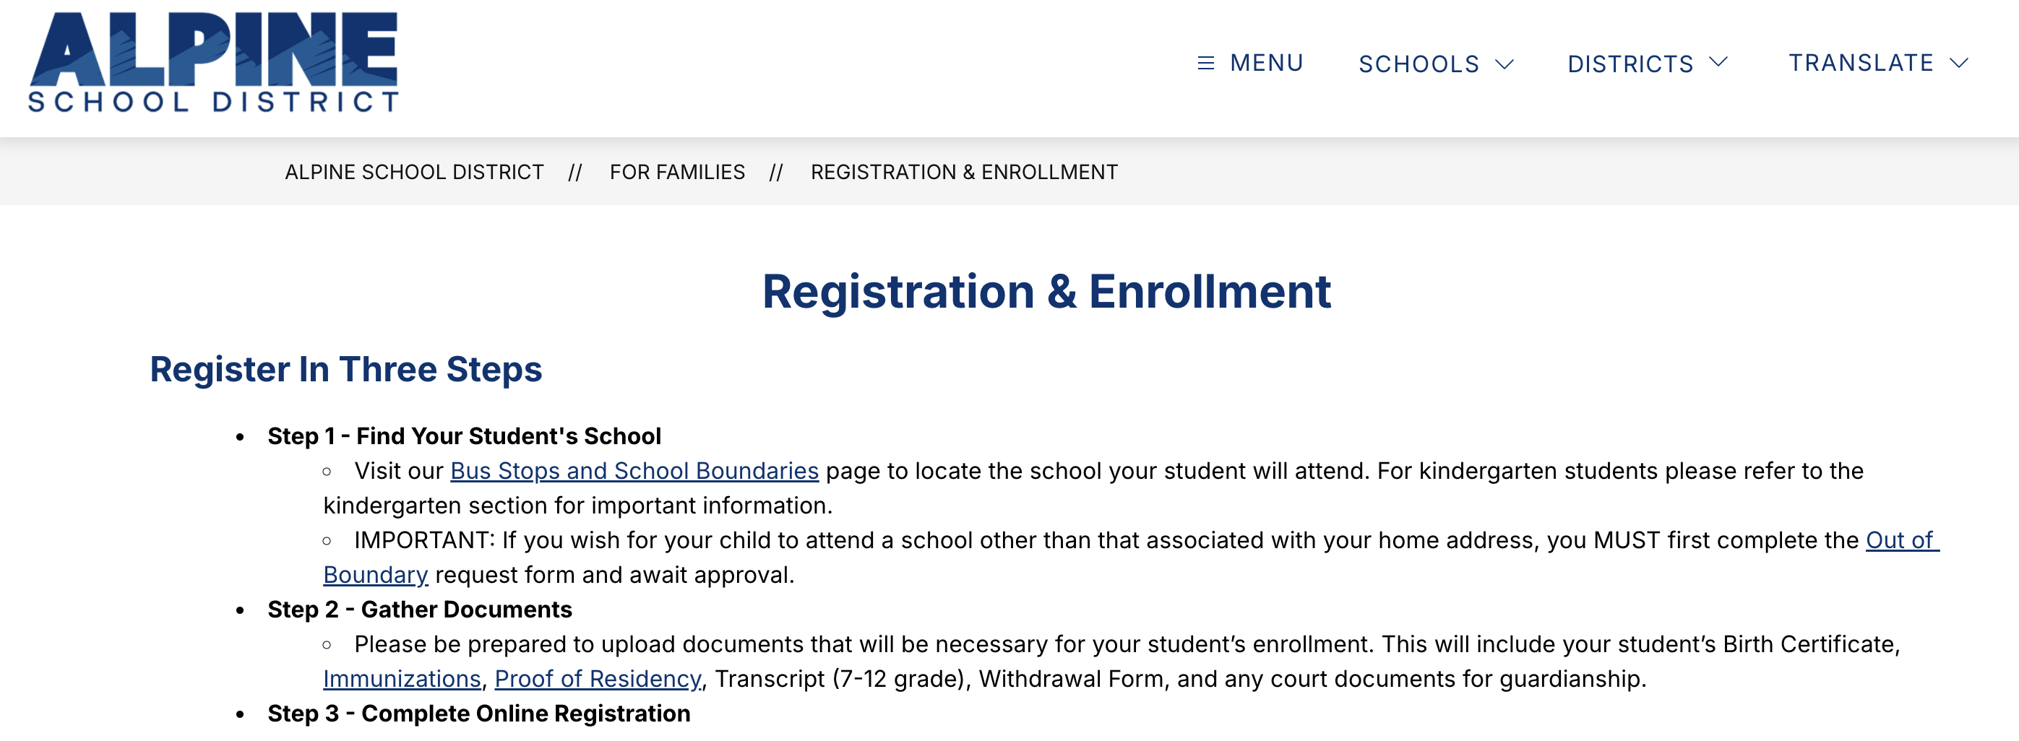Navigate to For Families breadcrumb
The image size is (2019, 741).
pyautogui.click(x=677, y=172)
